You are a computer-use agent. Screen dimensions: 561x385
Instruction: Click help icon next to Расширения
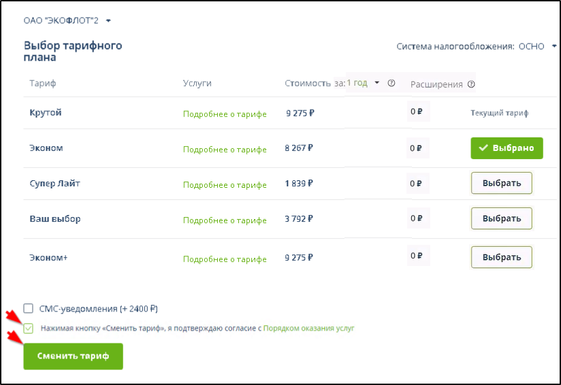click(x=471, y=84)
